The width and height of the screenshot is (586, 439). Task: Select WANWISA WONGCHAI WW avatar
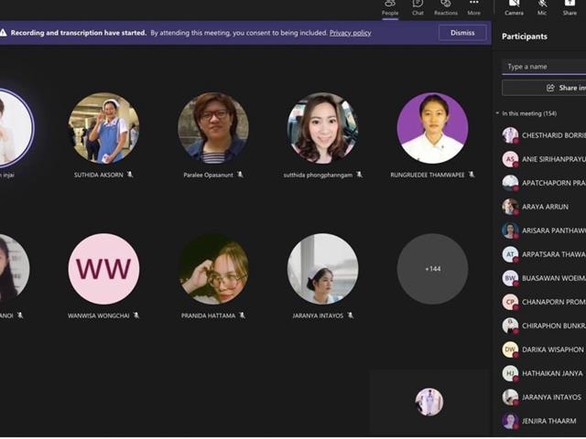(103, 269)
